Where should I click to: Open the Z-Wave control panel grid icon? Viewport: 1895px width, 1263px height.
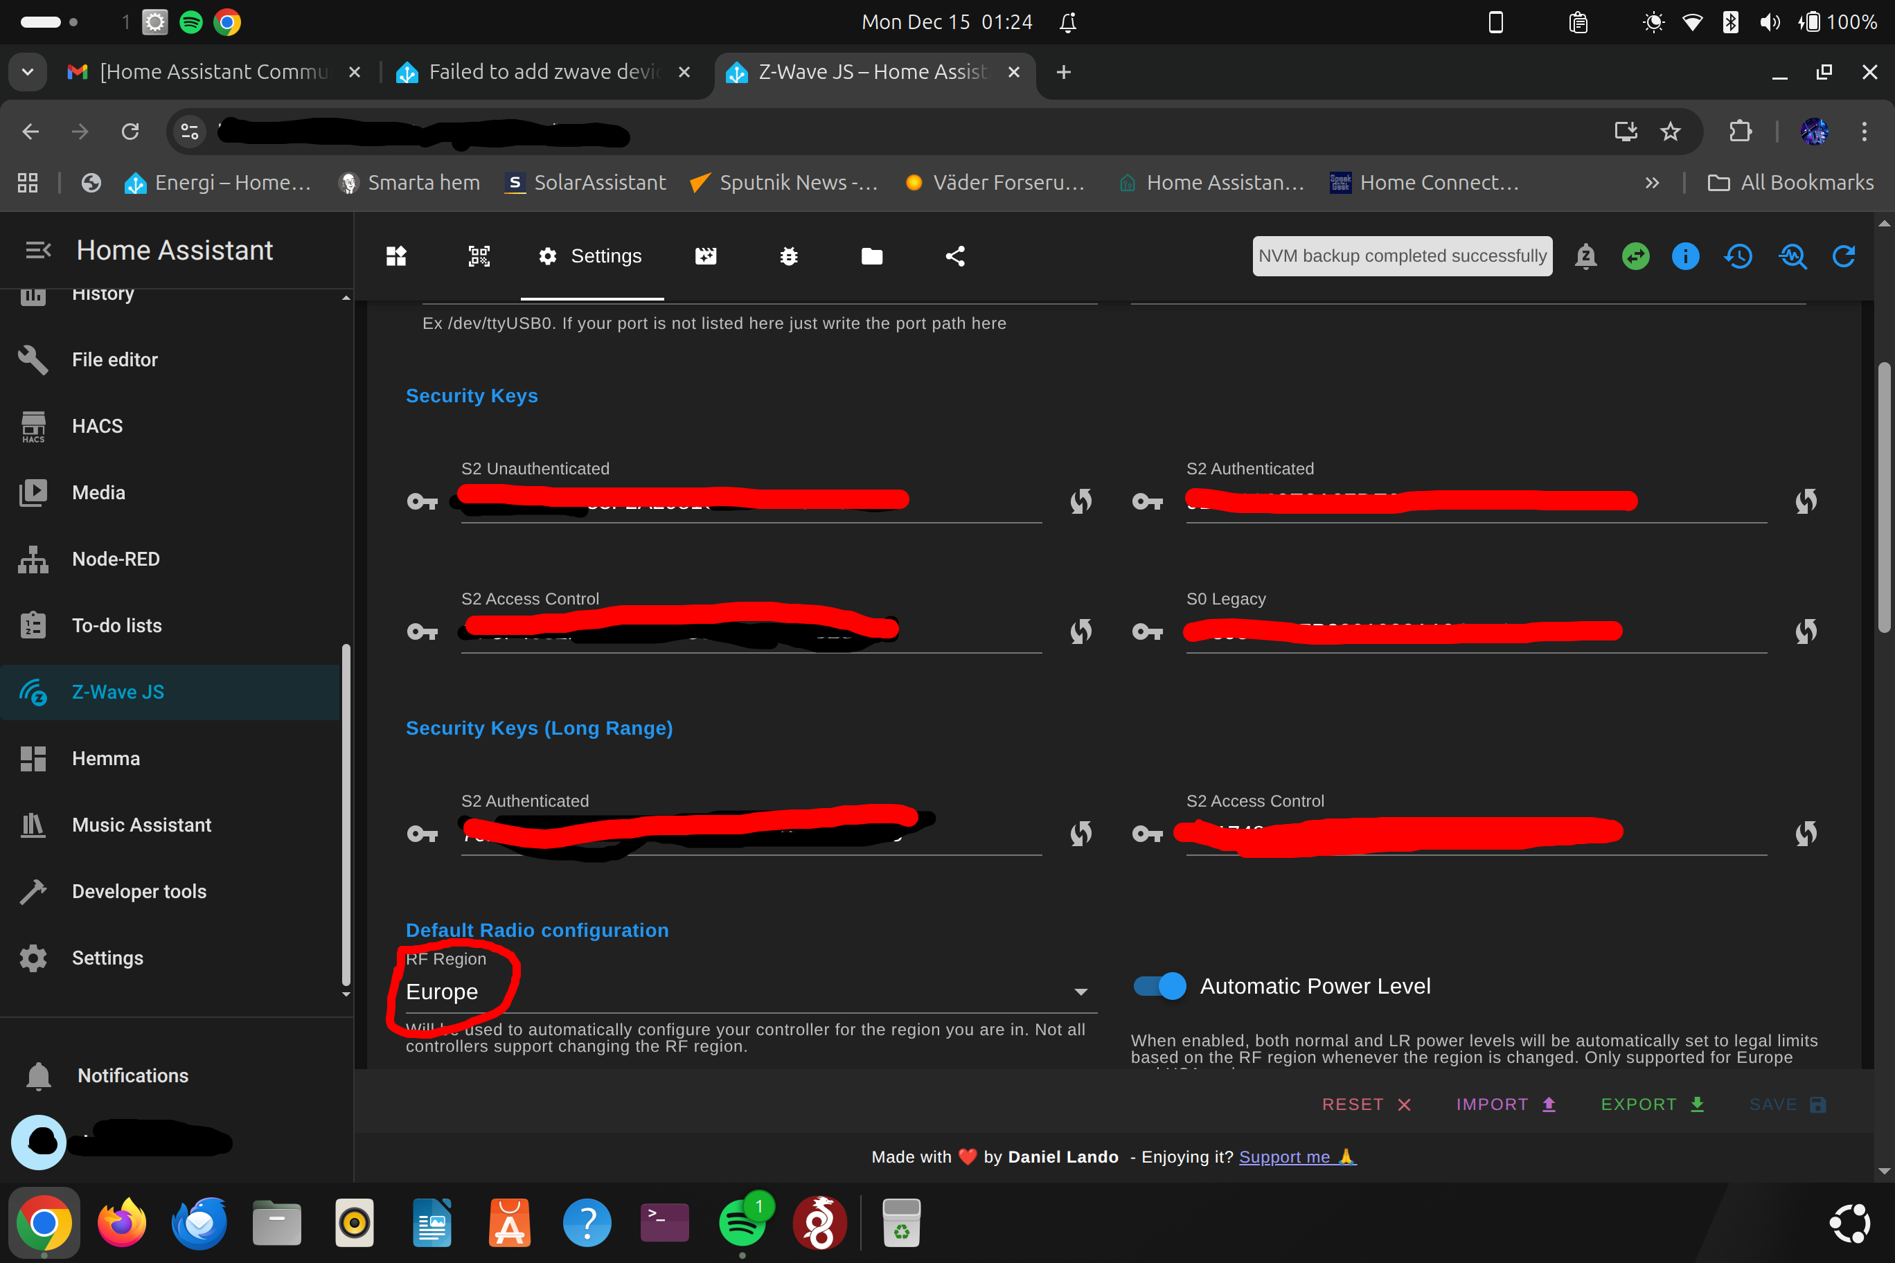click(395, 256)
